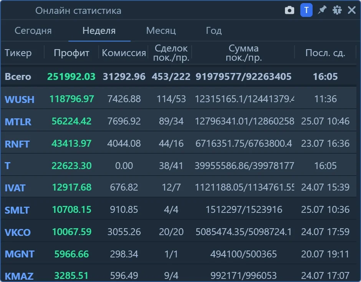This screenshot has height=282, width=361.
Task: Show the Год statistics tab
Action: coord(214,31)
